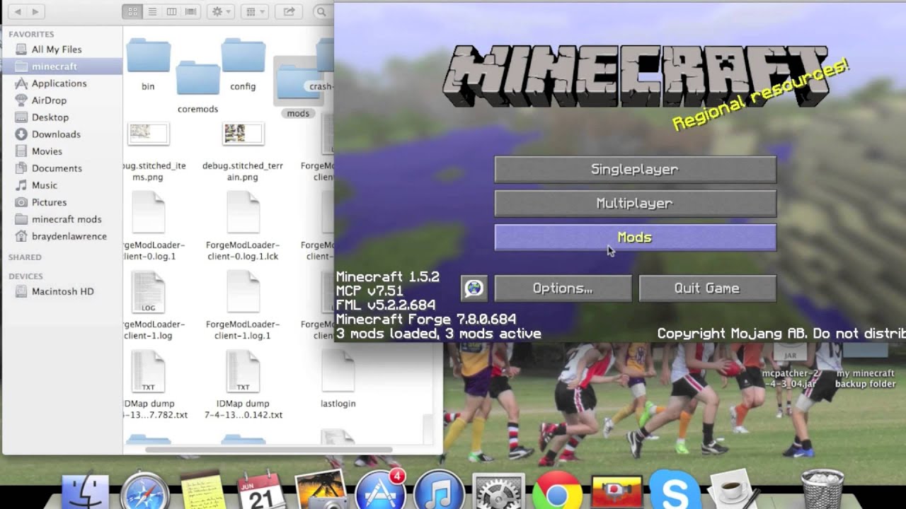Select the ForgeModLoader-client-0.log.1.lck file icon
The width and height of the screenshot is (906, 509).
pyautogui.click(x=243, y=212)
